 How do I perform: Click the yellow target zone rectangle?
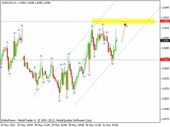[x=123, y=21]
